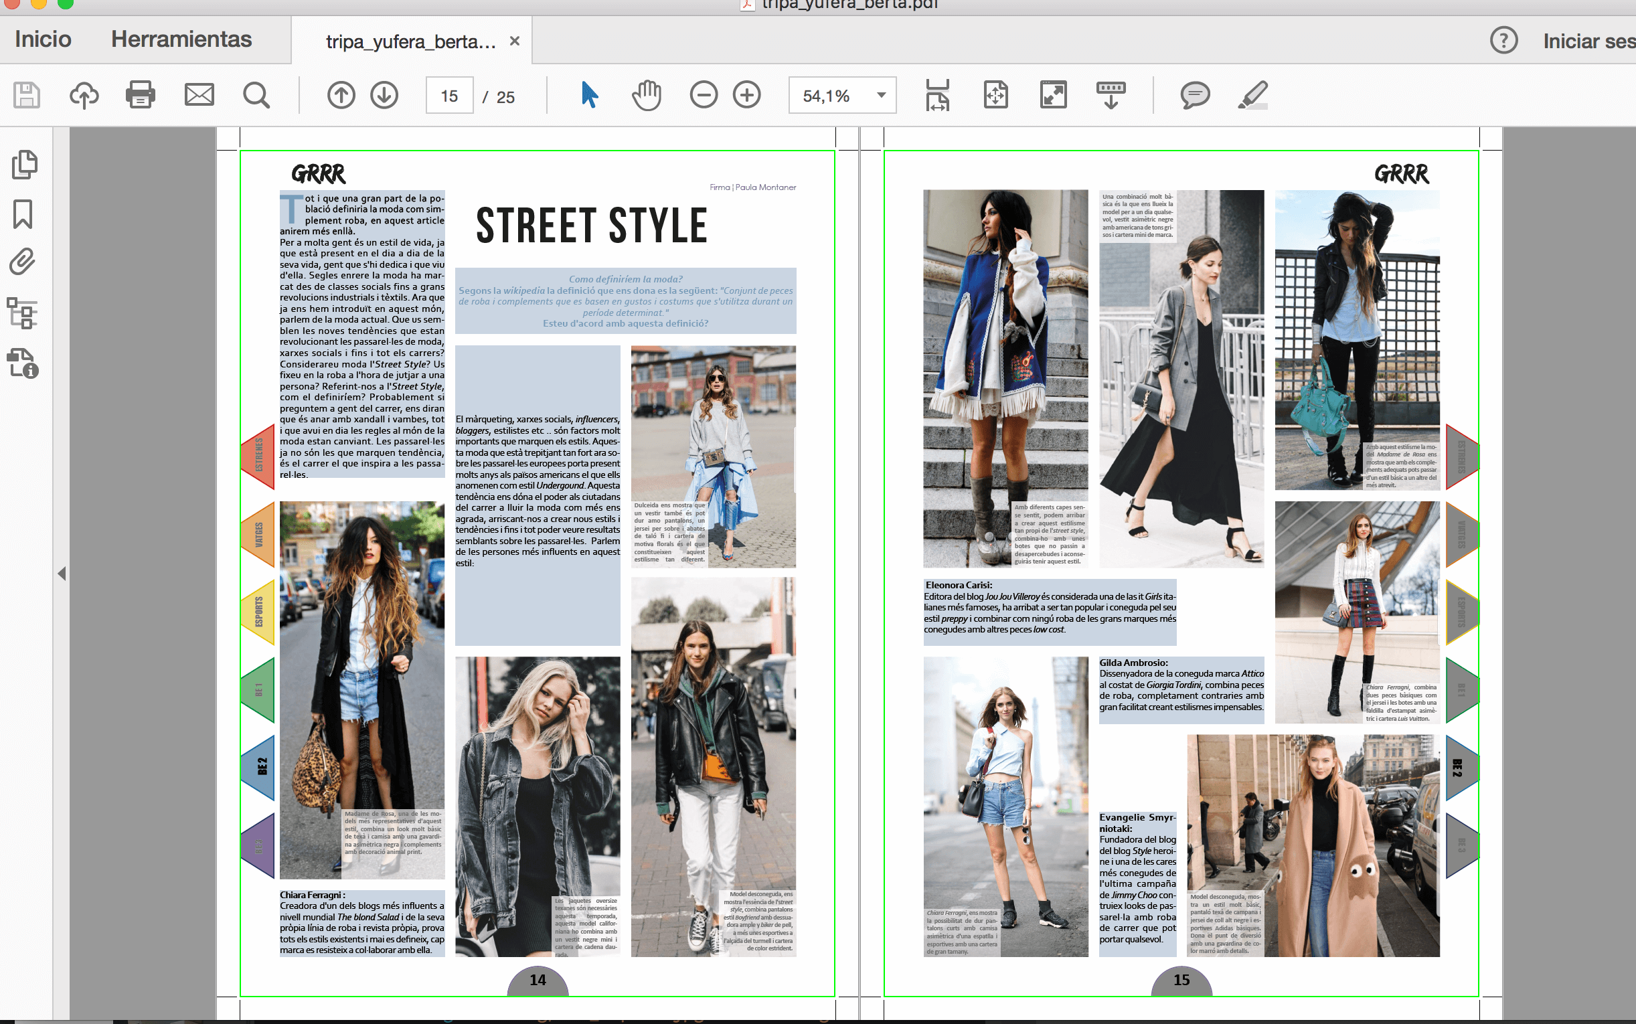Select the tripa_yufera_berta document tab
1636x1024 pixels.
pyautogui.click(x=410, y=41)
